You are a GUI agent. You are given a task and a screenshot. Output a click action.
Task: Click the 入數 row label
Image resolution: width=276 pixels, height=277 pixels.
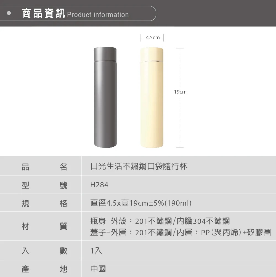click(x=44, y=251)
